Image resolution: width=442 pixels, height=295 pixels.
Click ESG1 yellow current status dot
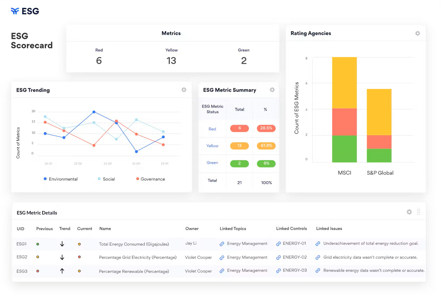pyautogui.click(x=79, y=244)
